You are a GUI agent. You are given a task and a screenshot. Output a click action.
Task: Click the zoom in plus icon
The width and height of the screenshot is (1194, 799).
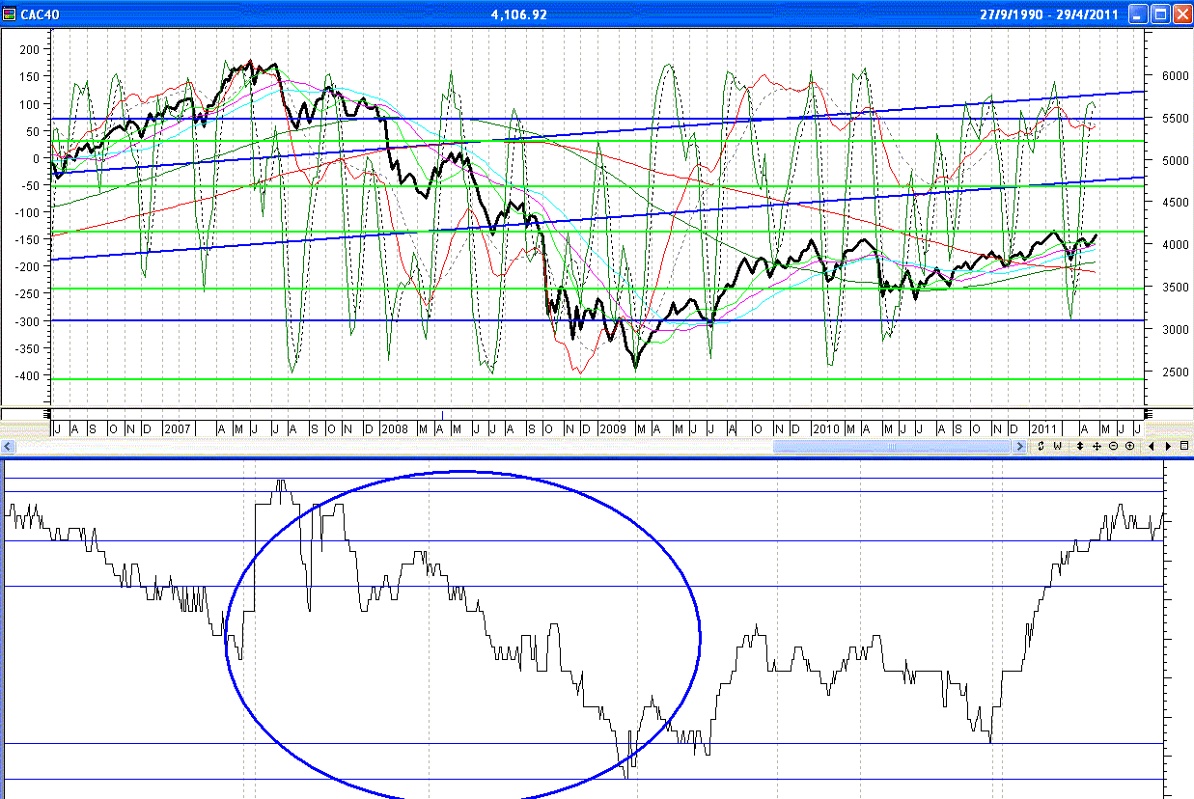tap(1129, 446)
